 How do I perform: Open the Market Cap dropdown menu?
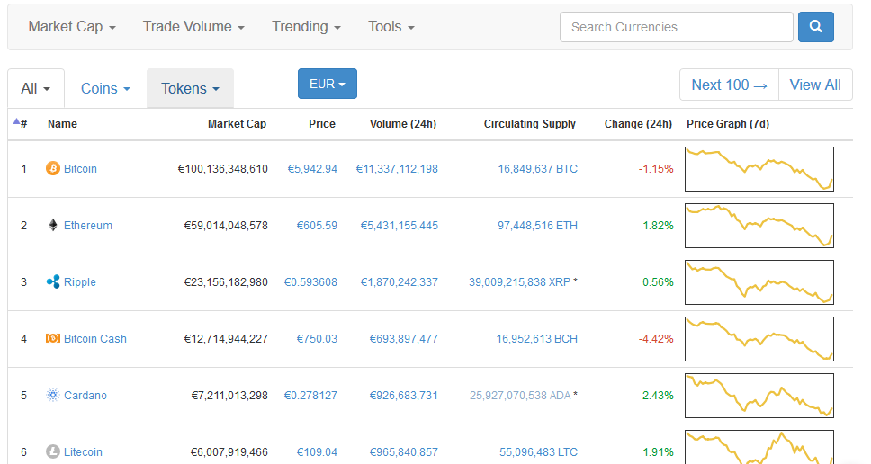click(x=72, y=27)
